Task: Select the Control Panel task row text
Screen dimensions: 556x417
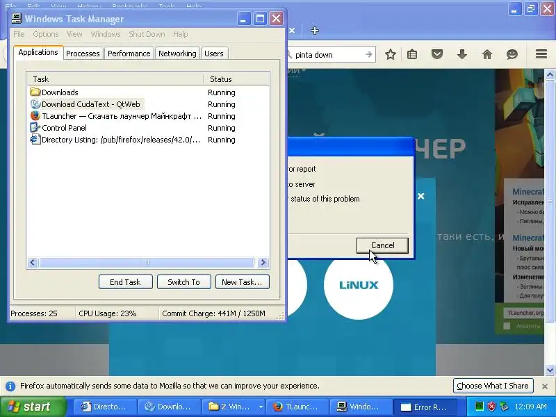Action: [64, 128]
